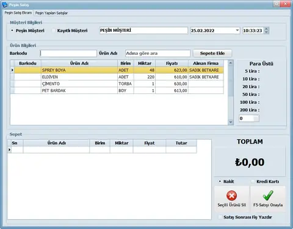Click the Fiyatı column header

click(172, 64)
